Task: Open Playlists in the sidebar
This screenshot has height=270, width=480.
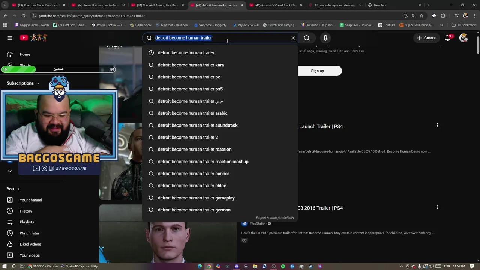Action: tap(27, 222)
